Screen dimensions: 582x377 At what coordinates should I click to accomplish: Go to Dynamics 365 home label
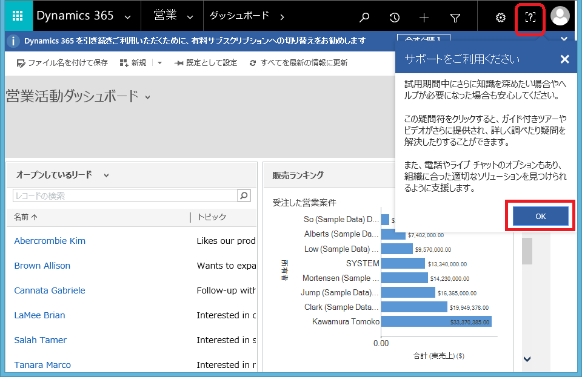[75, 16]
